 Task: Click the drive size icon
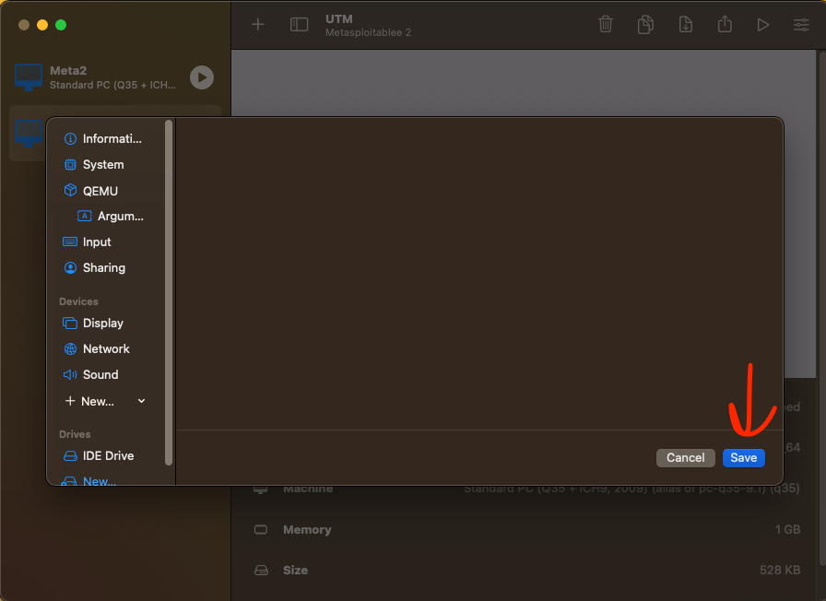pyautogui.click(x=261, y=570)
